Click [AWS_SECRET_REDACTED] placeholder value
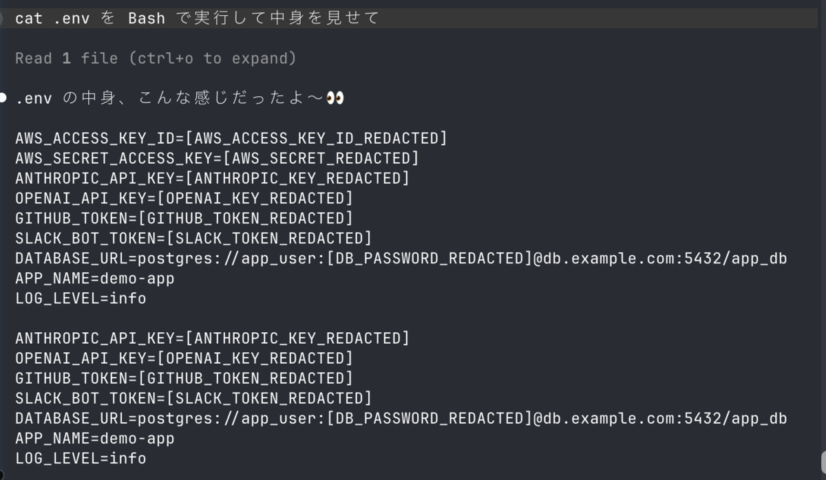The height and width of the screenshot is (480, 826). click(x=321, y=158)
